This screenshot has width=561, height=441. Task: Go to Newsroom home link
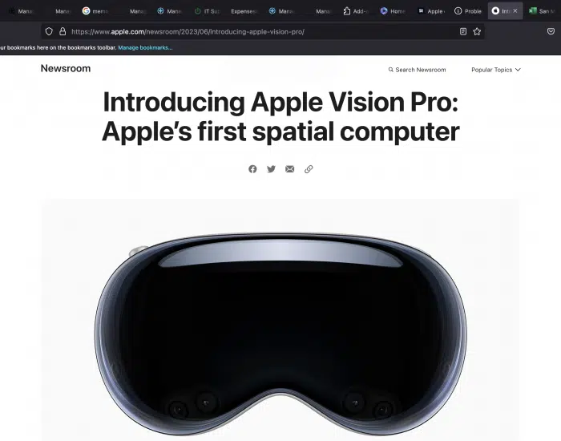coord(66,68)
